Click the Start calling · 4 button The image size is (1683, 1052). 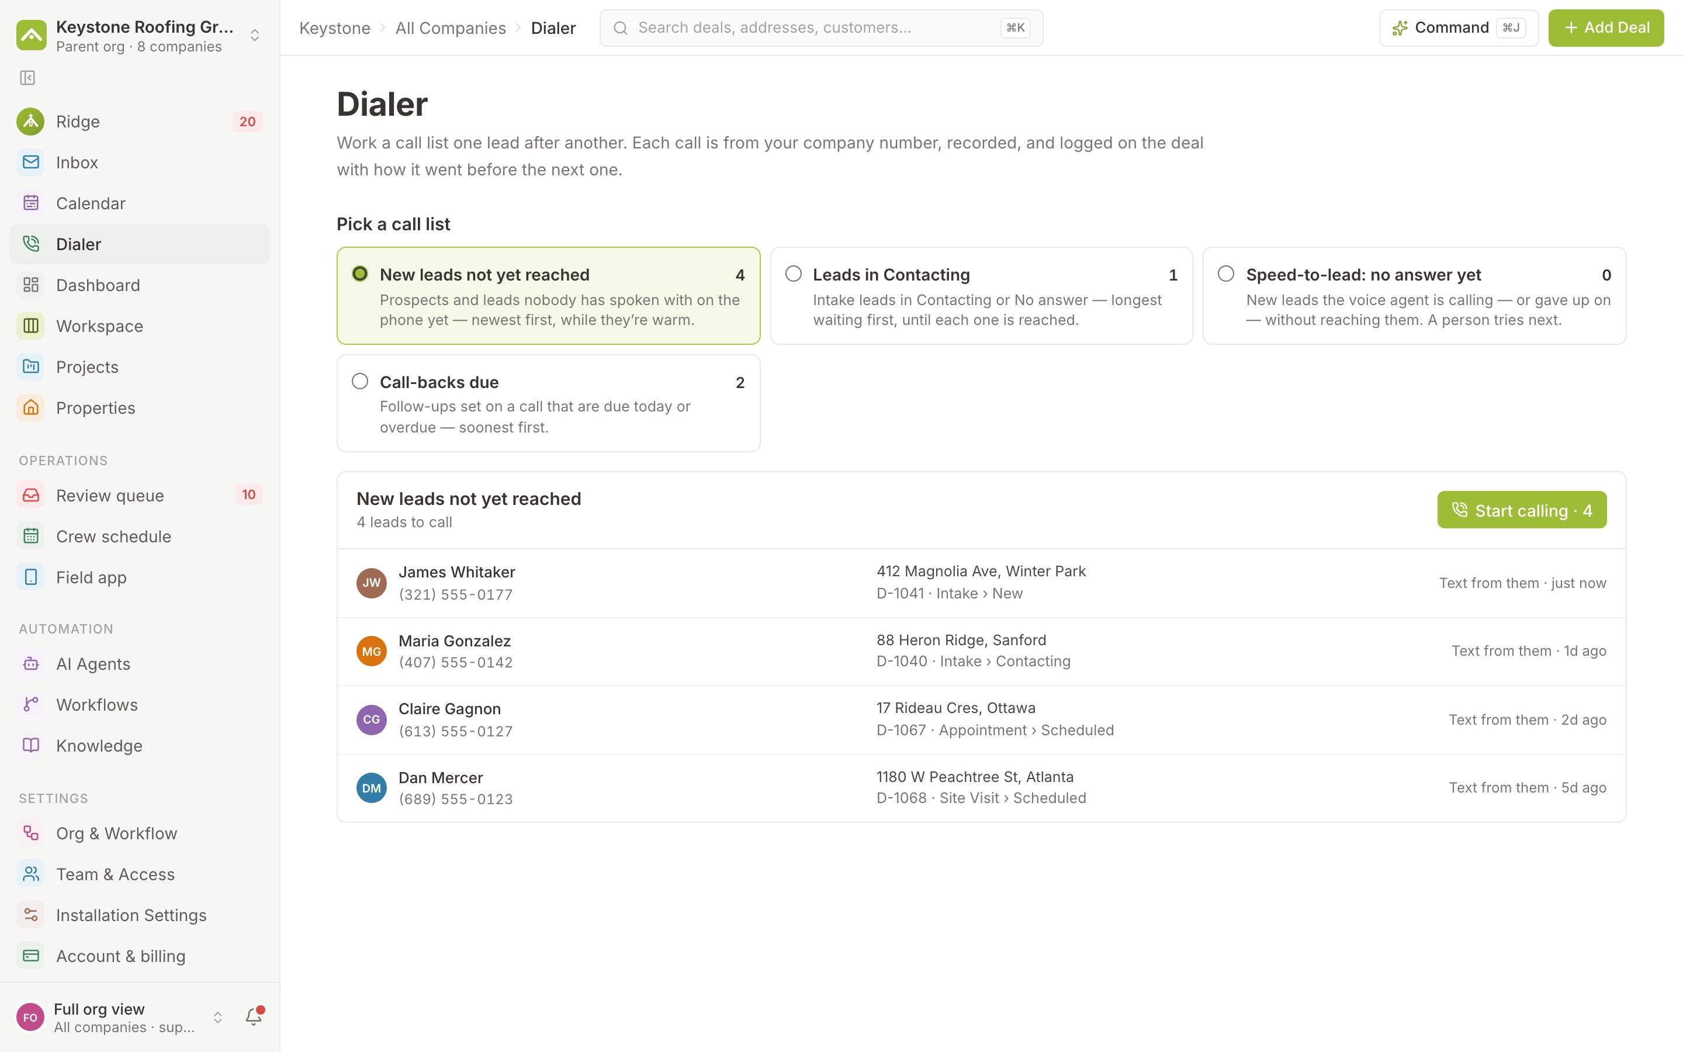(x=1522, y=510)
